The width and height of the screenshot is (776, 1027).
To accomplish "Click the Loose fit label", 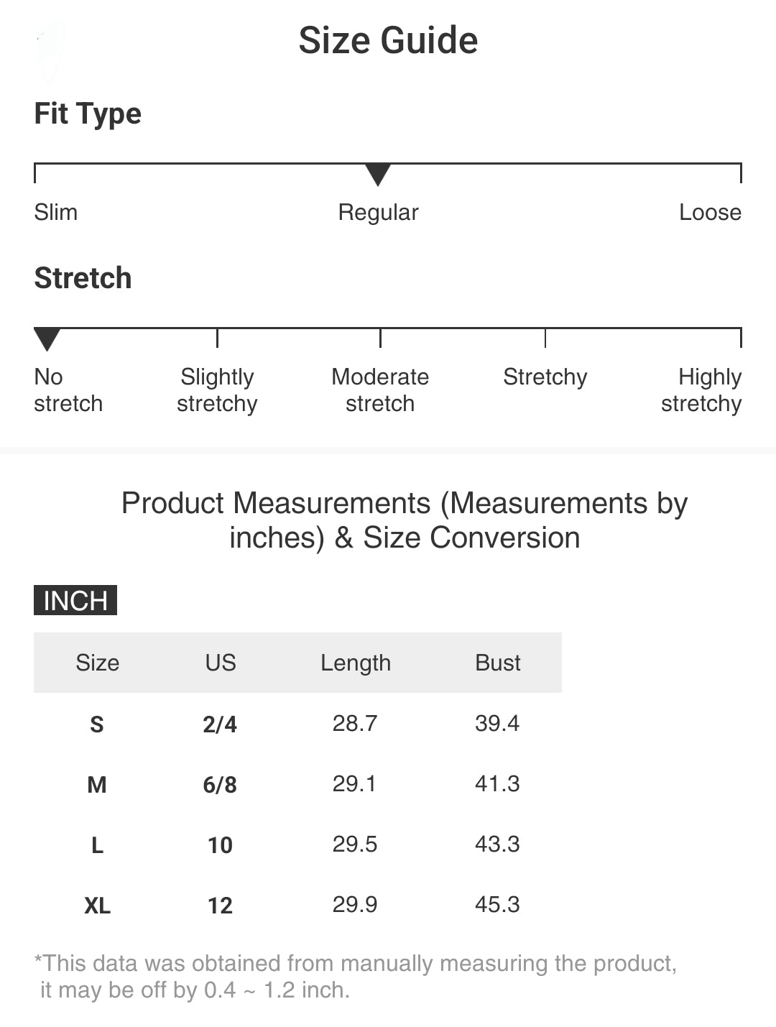I will [710, 212].
